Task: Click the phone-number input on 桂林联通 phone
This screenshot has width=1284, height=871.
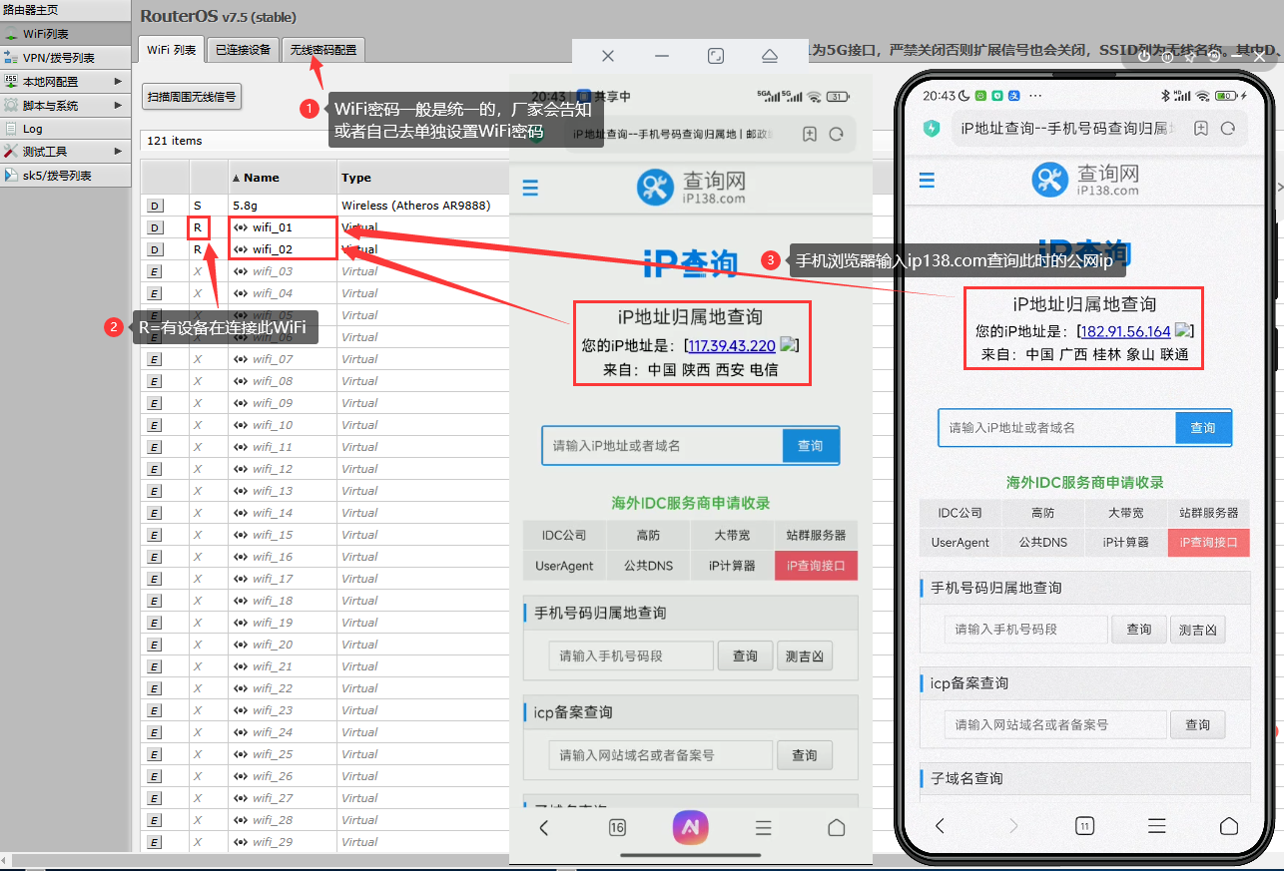Action: (x=1026, y=630)
